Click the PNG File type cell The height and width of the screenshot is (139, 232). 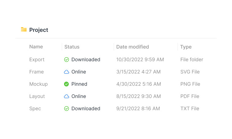[x=190, y=84]
